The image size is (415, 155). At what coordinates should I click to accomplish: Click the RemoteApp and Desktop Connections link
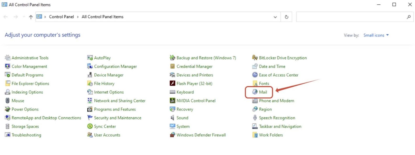pyautogui.click(x=46, y=118)
